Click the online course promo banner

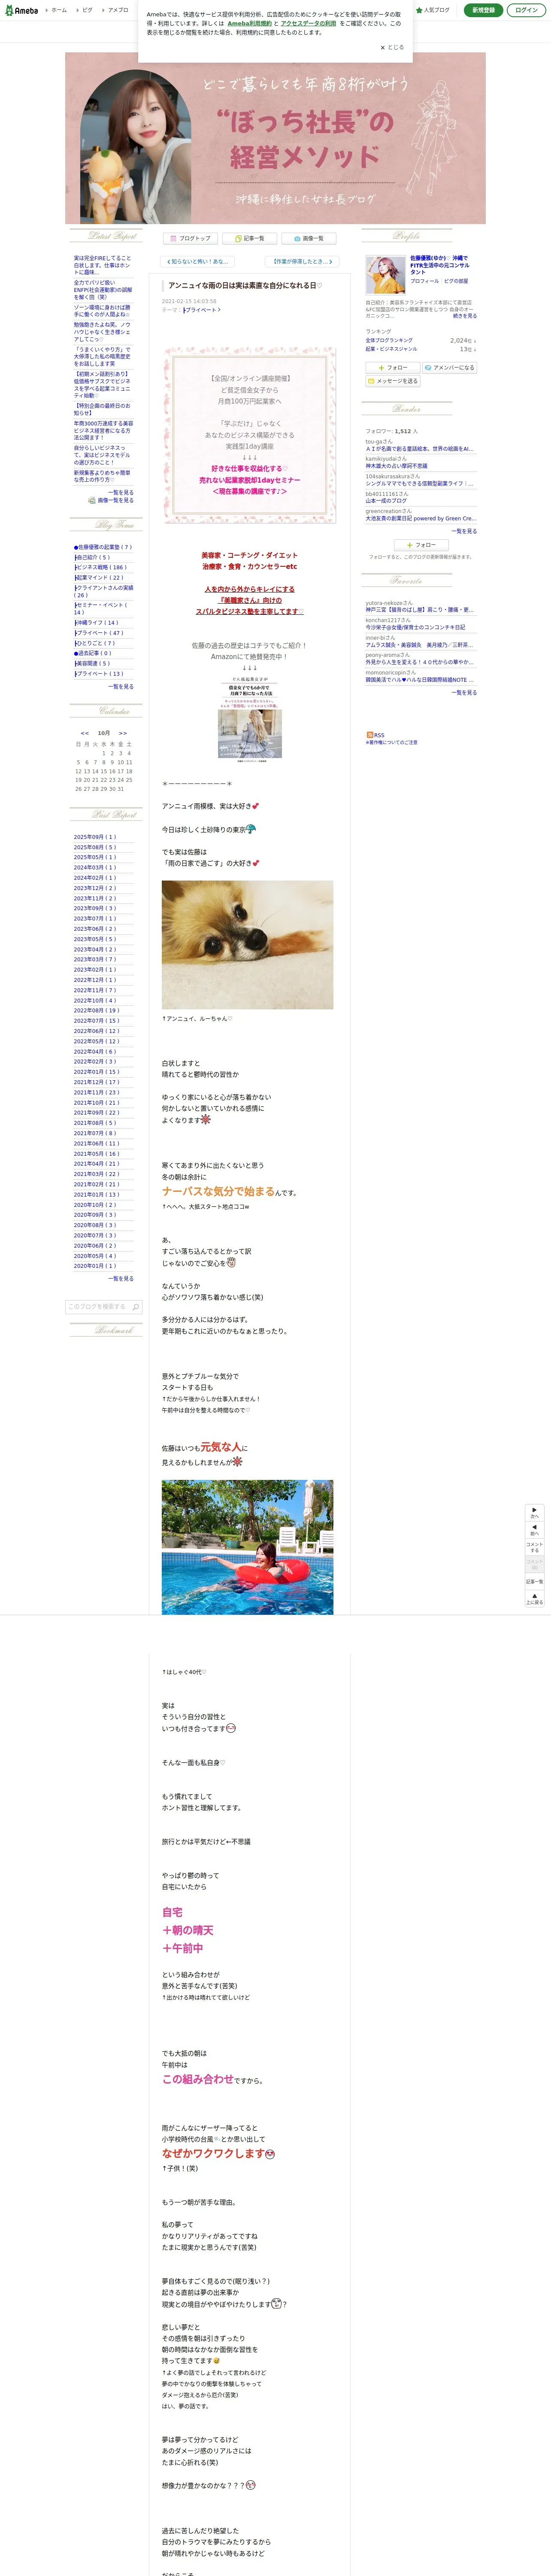(250, 435)
